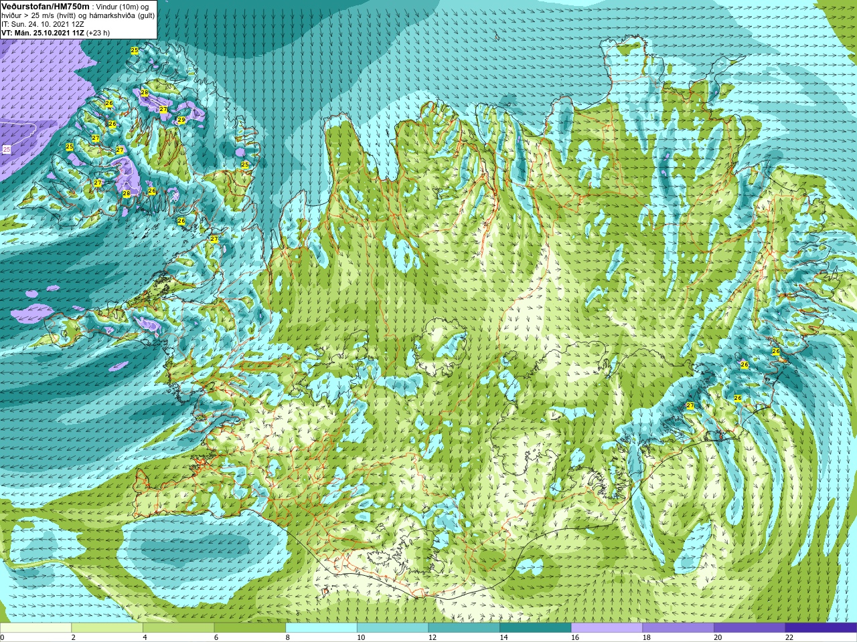
Task: Select the 'VT: Mán. 25.10.2021 11Z (+23 h)' line
Action: (x=56, y=33)
